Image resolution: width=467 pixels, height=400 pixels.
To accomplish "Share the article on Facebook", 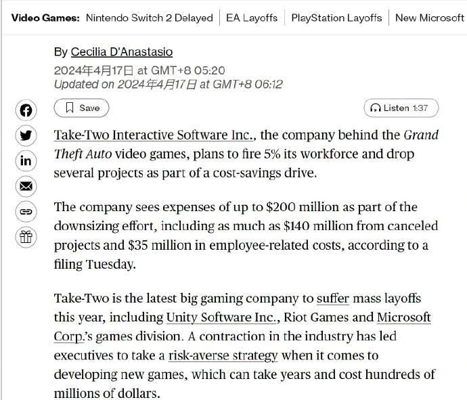I will click(26, 110).
